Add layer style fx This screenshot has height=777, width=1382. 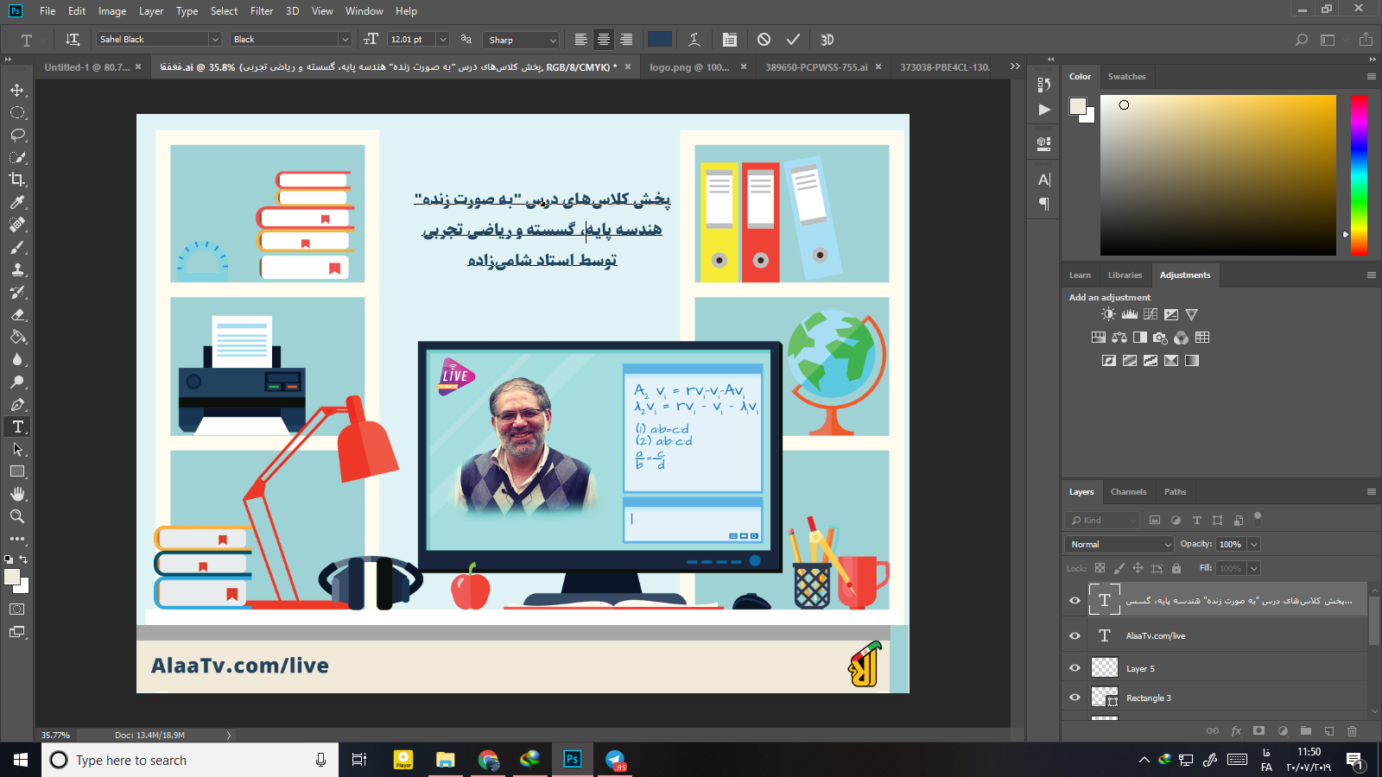pos(1236,731)
